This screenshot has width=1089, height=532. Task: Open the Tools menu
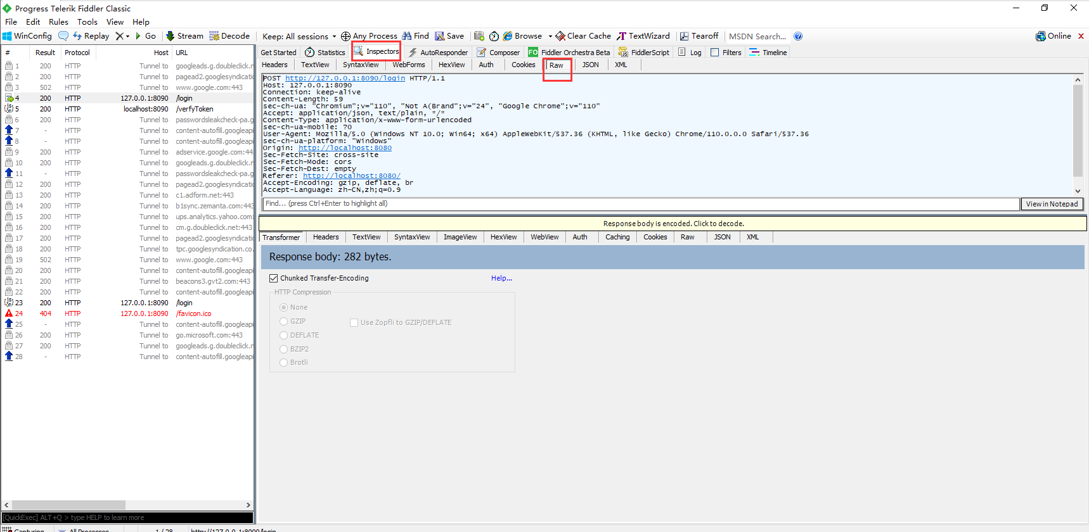click(87, 22)
